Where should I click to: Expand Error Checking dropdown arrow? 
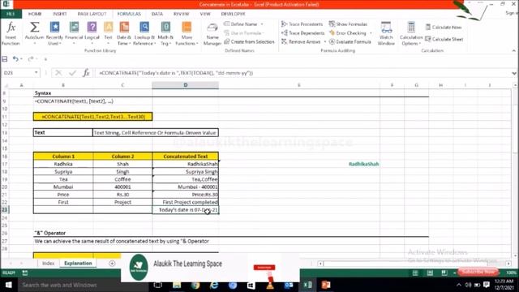(x=371, y=33)
